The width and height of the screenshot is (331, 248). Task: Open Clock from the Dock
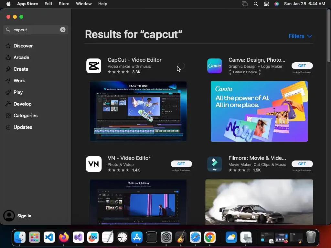tap(122, 237)
